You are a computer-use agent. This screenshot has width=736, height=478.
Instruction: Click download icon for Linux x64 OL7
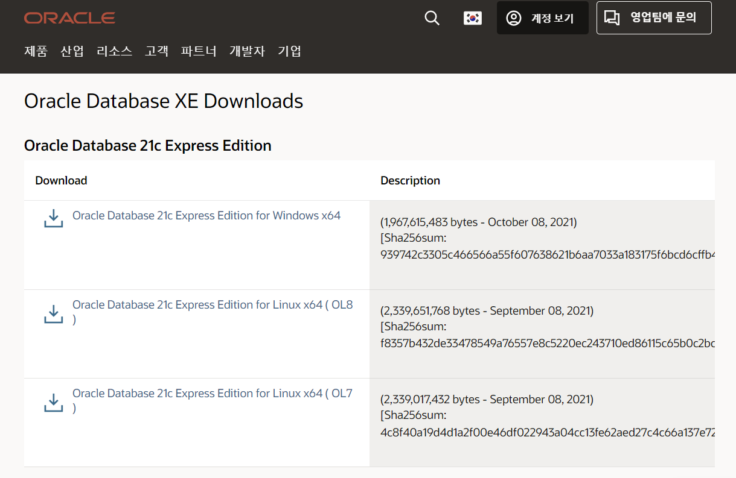pos(53,403)
